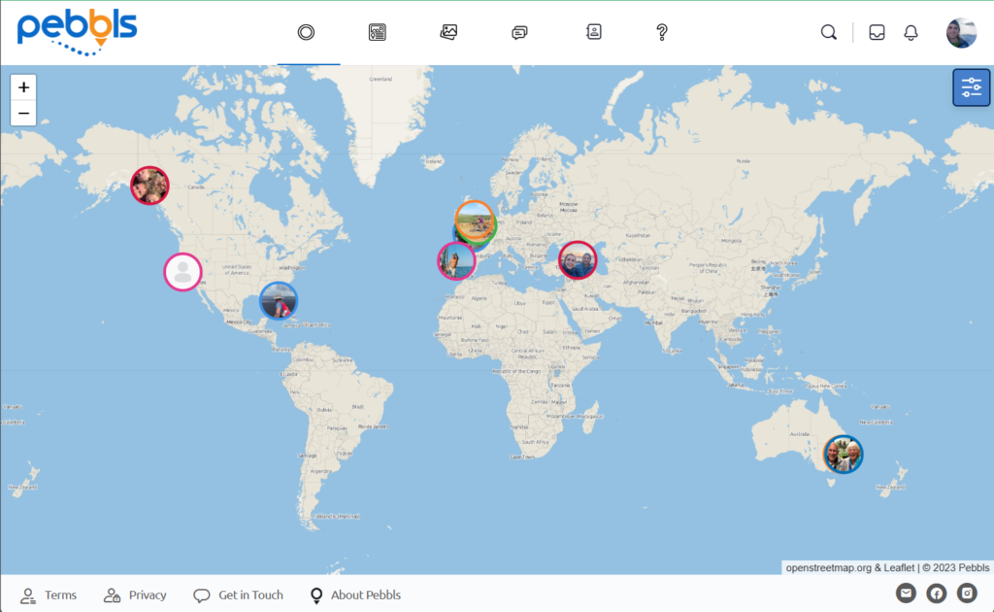Open the About Pebbls link

coord(355,595)
